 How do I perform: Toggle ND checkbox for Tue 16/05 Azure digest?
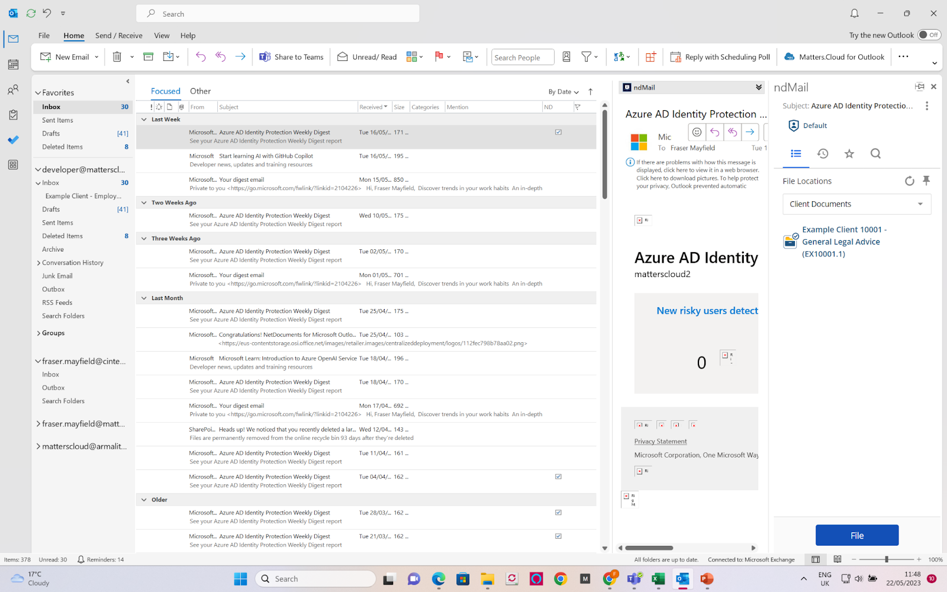(x=558, y=133)
